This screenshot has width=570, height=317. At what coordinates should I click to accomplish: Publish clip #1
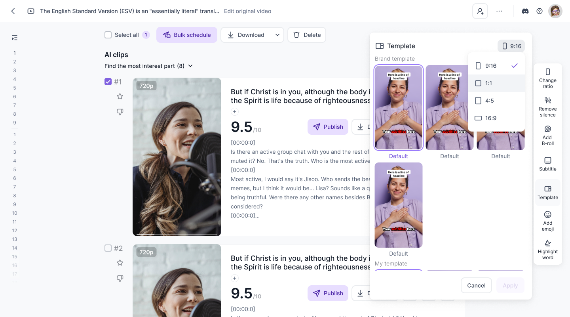[x=328, y=127]
